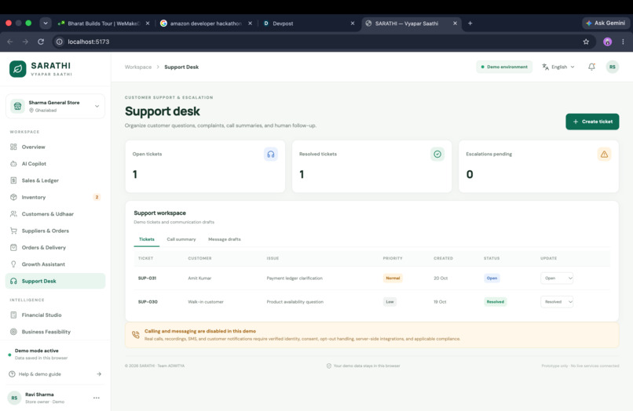This screenshot has width=633, height=411.
Task: Click the checkmark icon on Resolved tickets card
Action: point(437,154)
